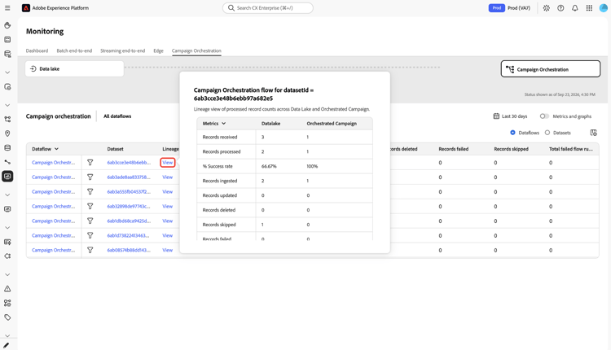Open the database with lock sidebar icon
Viewport: 611px width, 350px height.
click(7, 54)
